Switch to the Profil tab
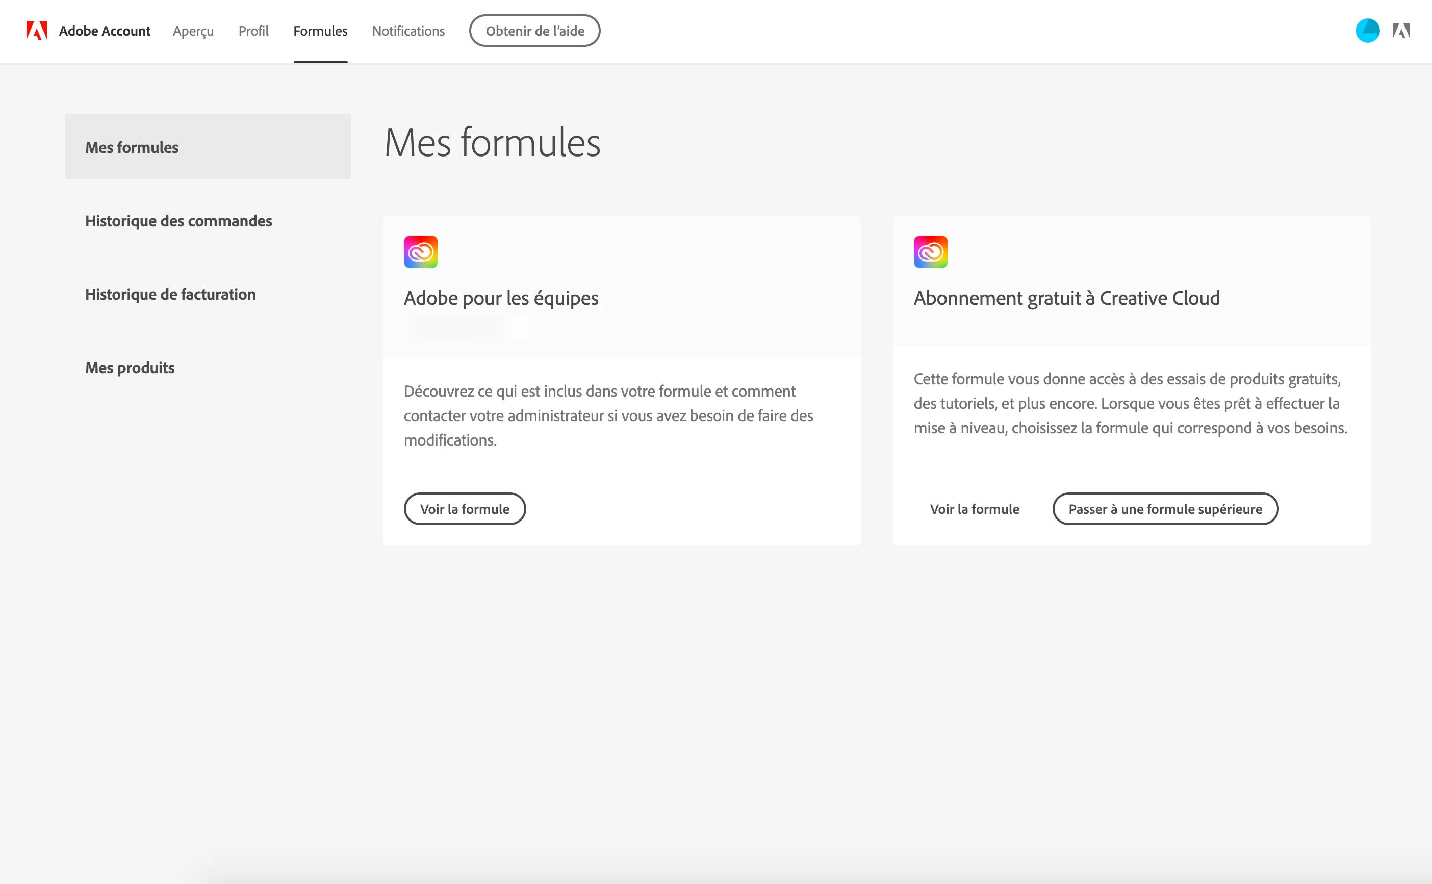Screen dimensions: 1432x884 (253, 31)
